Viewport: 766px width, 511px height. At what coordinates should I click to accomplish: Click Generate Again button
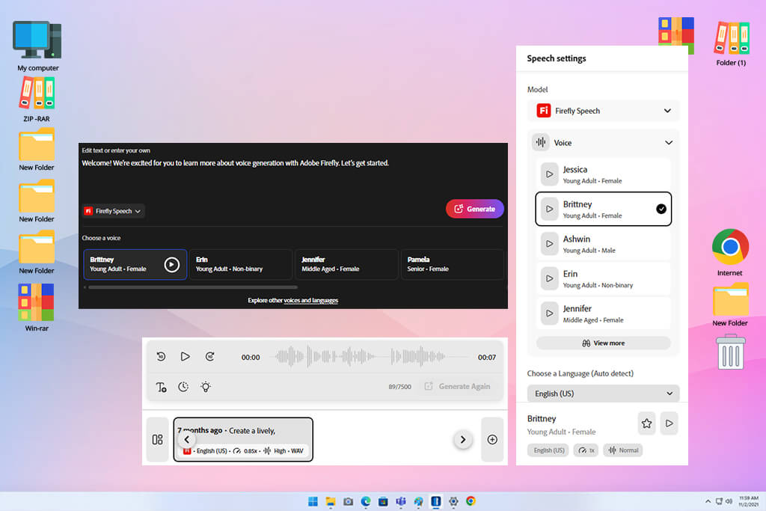pyautogui.click(x=457, y=386)
